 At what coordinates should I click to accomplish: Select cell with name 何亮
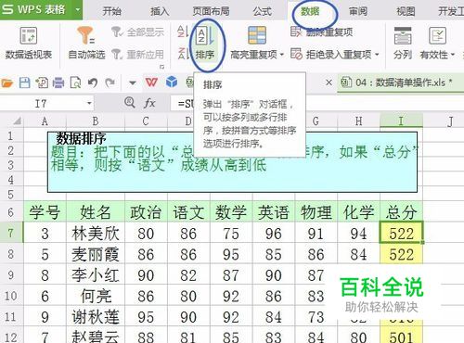(x=96, y=296)
